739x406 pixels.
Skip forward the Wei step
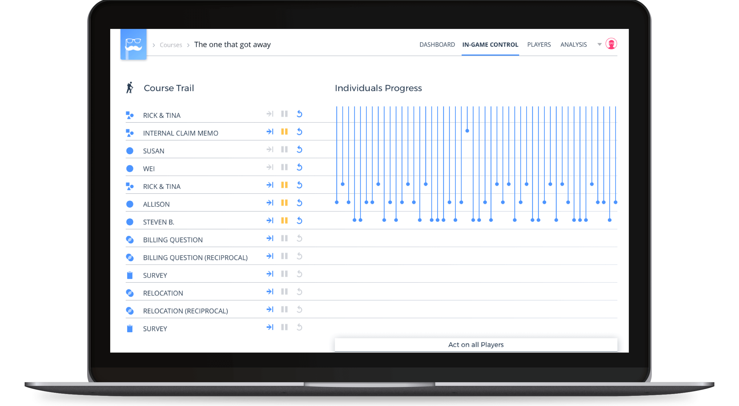(x=270, y=167)
